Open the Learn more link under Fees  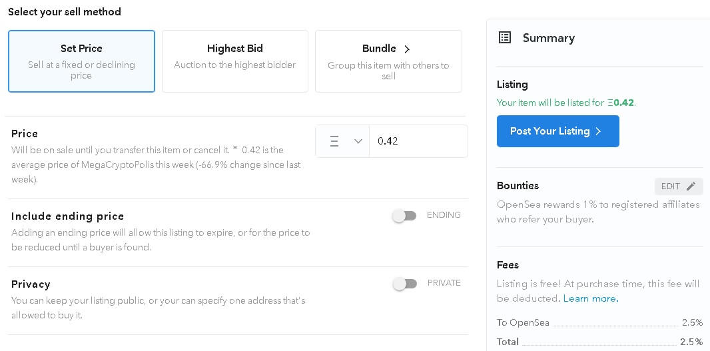[591, 299]
